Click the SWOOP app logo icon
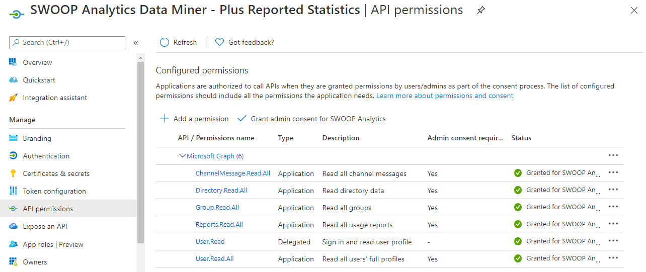Image resolution: width=646 pixels, height=272 pixels. pos(16,16)
